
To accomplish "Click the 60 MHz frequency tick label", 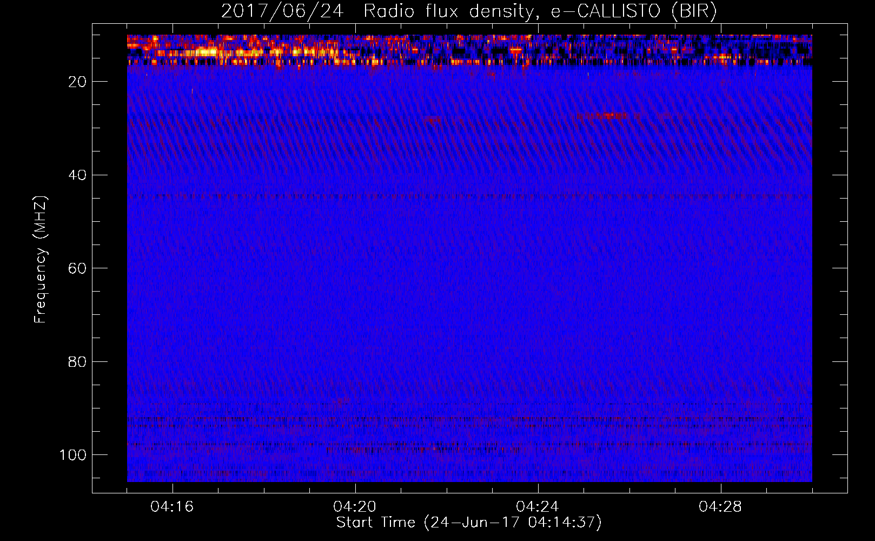I will pyautogui.click(x=77, y=268).
